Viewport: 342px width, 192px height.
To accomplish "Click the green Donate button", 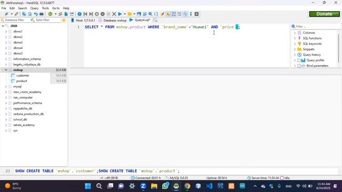I will pyautogui.click(x=324, y=14).
